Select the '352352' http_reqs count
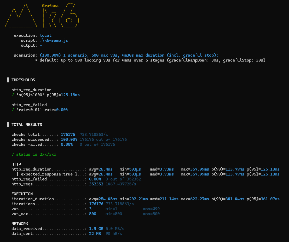This screenshot has height=242, width=289. pos(96,184)
